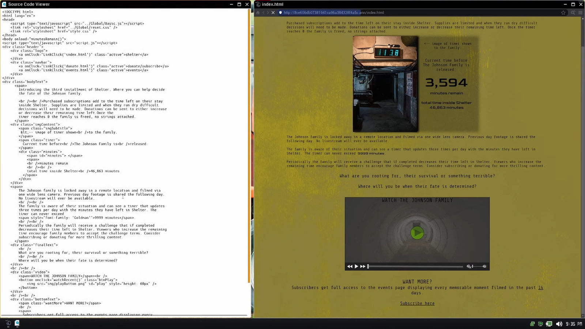Click the 'watchRecent()' button source line
This screenshot has width=585, height=329.
pos(68,280)
